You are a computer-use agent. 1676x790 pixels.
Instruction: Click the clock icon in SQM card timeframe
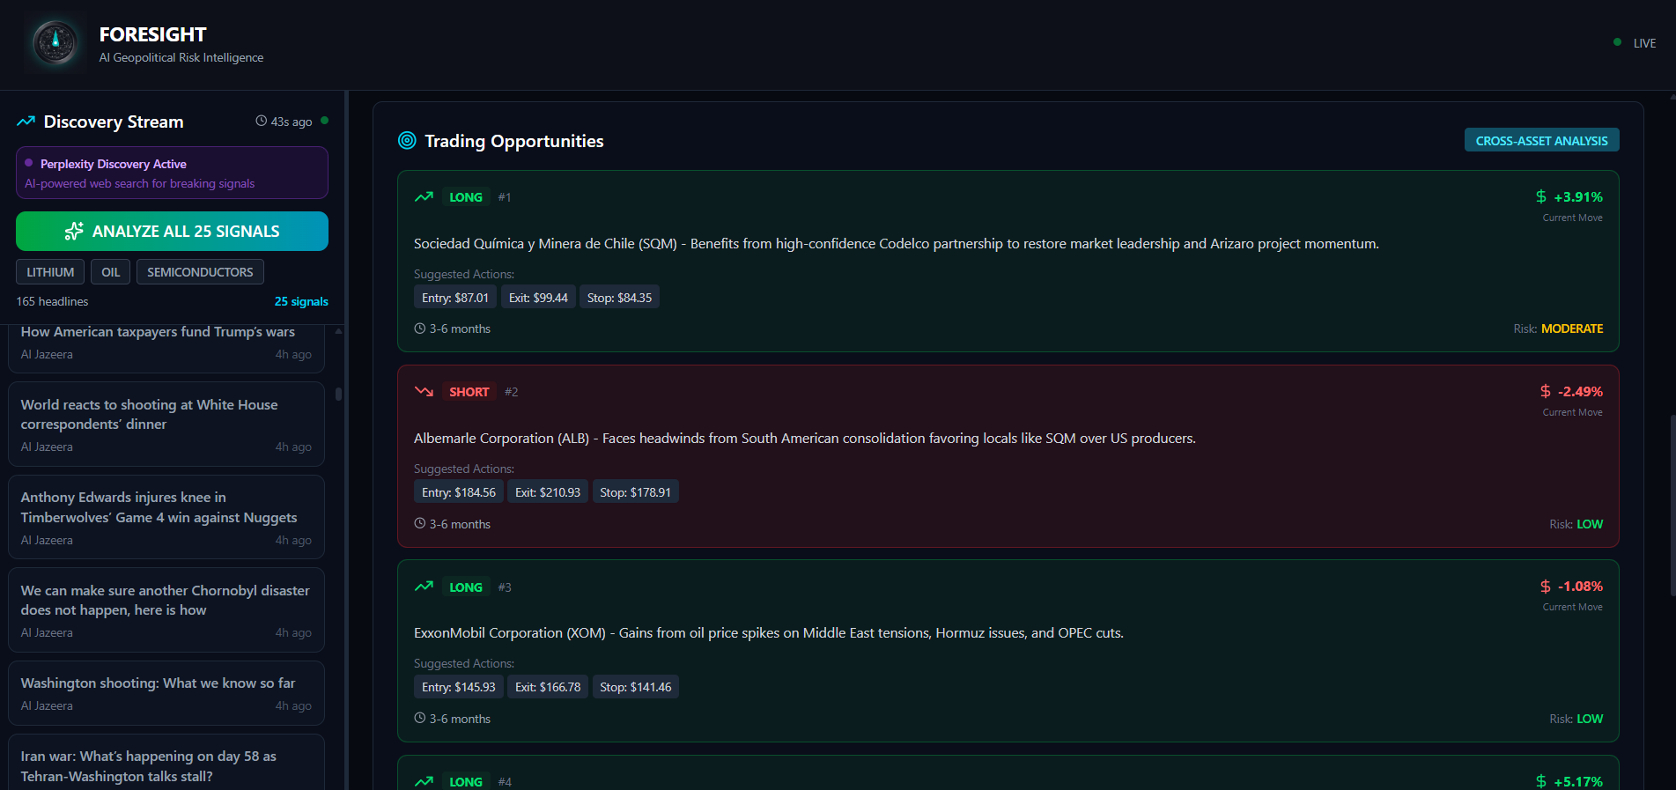click(420, 329)
